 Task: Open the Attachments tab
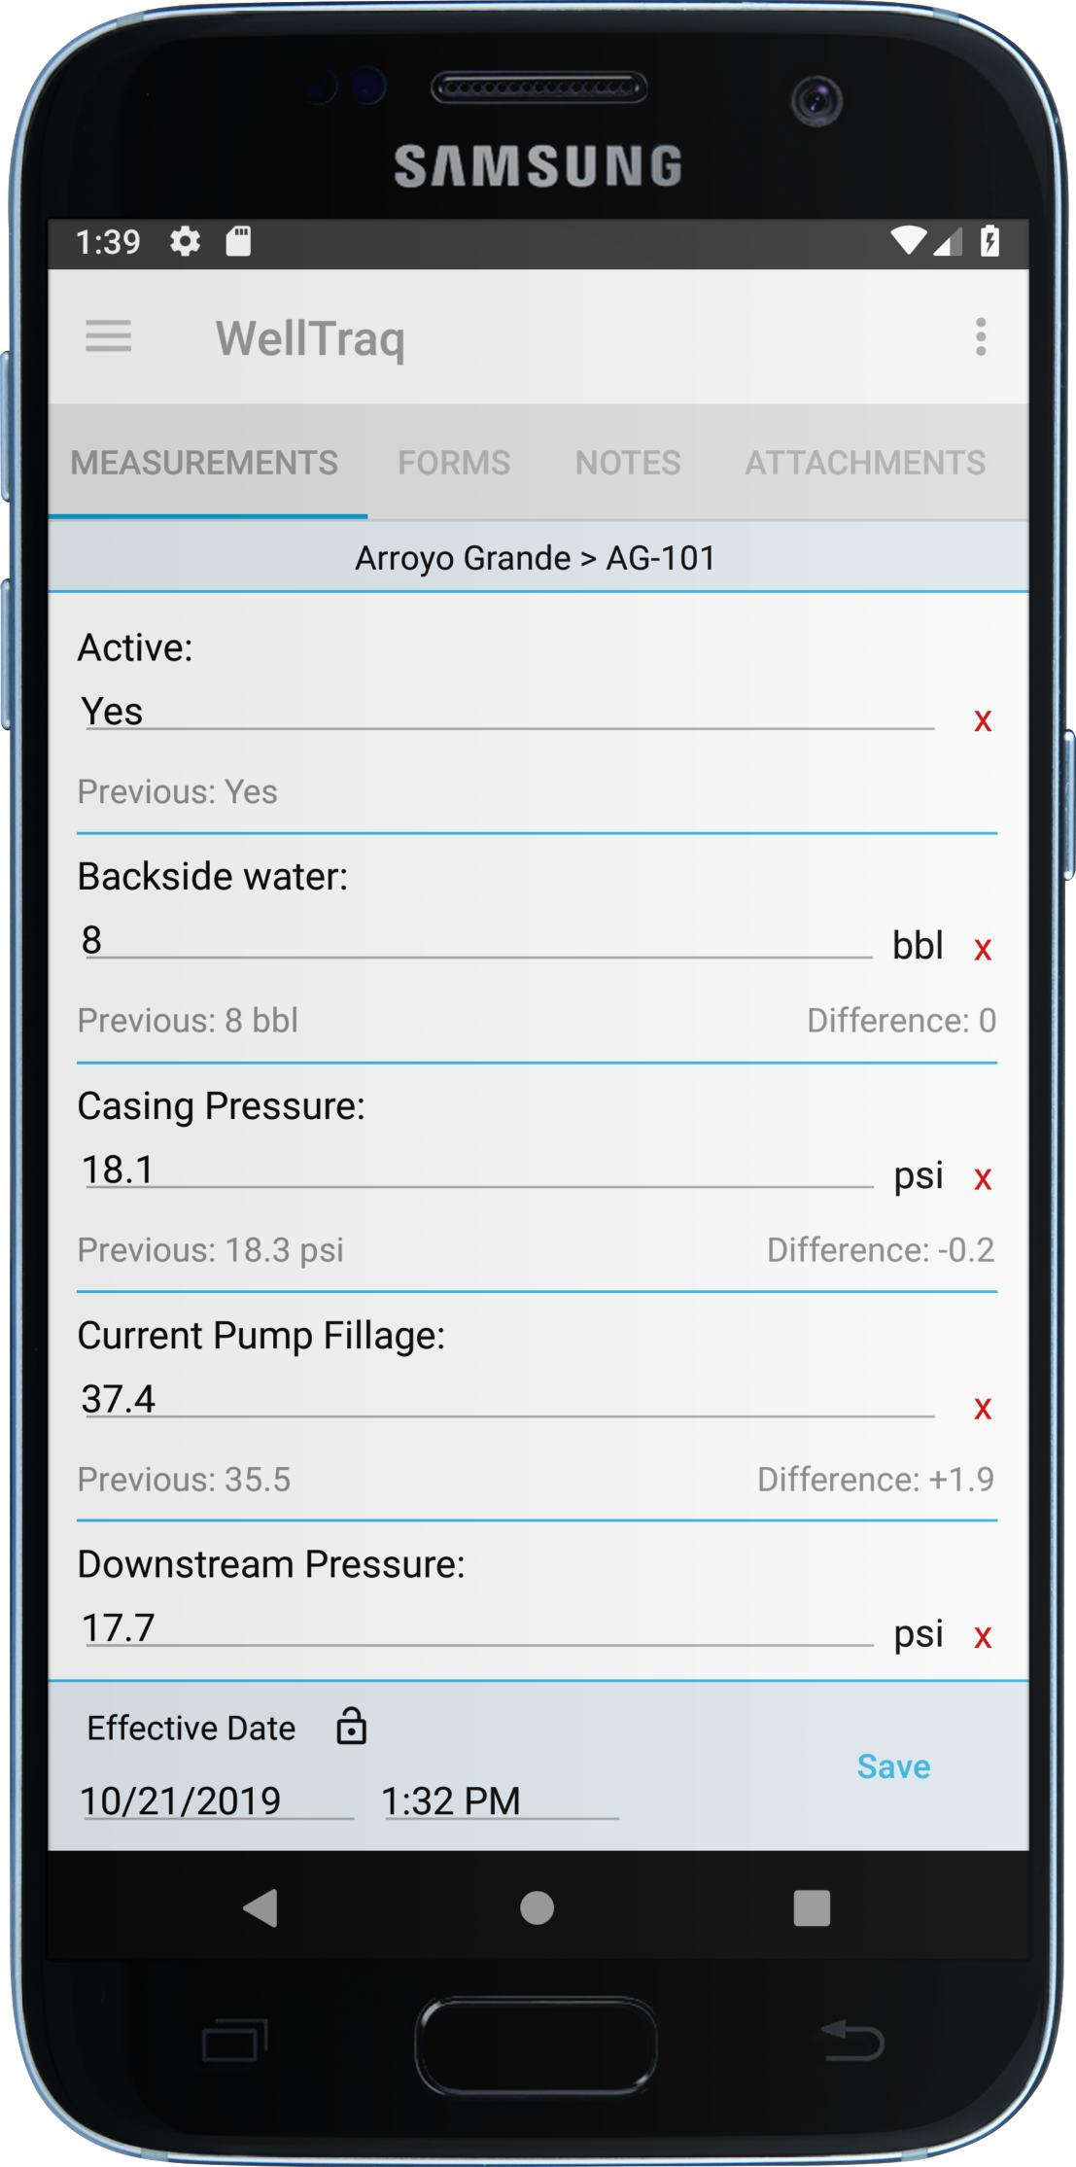tap(865, 463)
